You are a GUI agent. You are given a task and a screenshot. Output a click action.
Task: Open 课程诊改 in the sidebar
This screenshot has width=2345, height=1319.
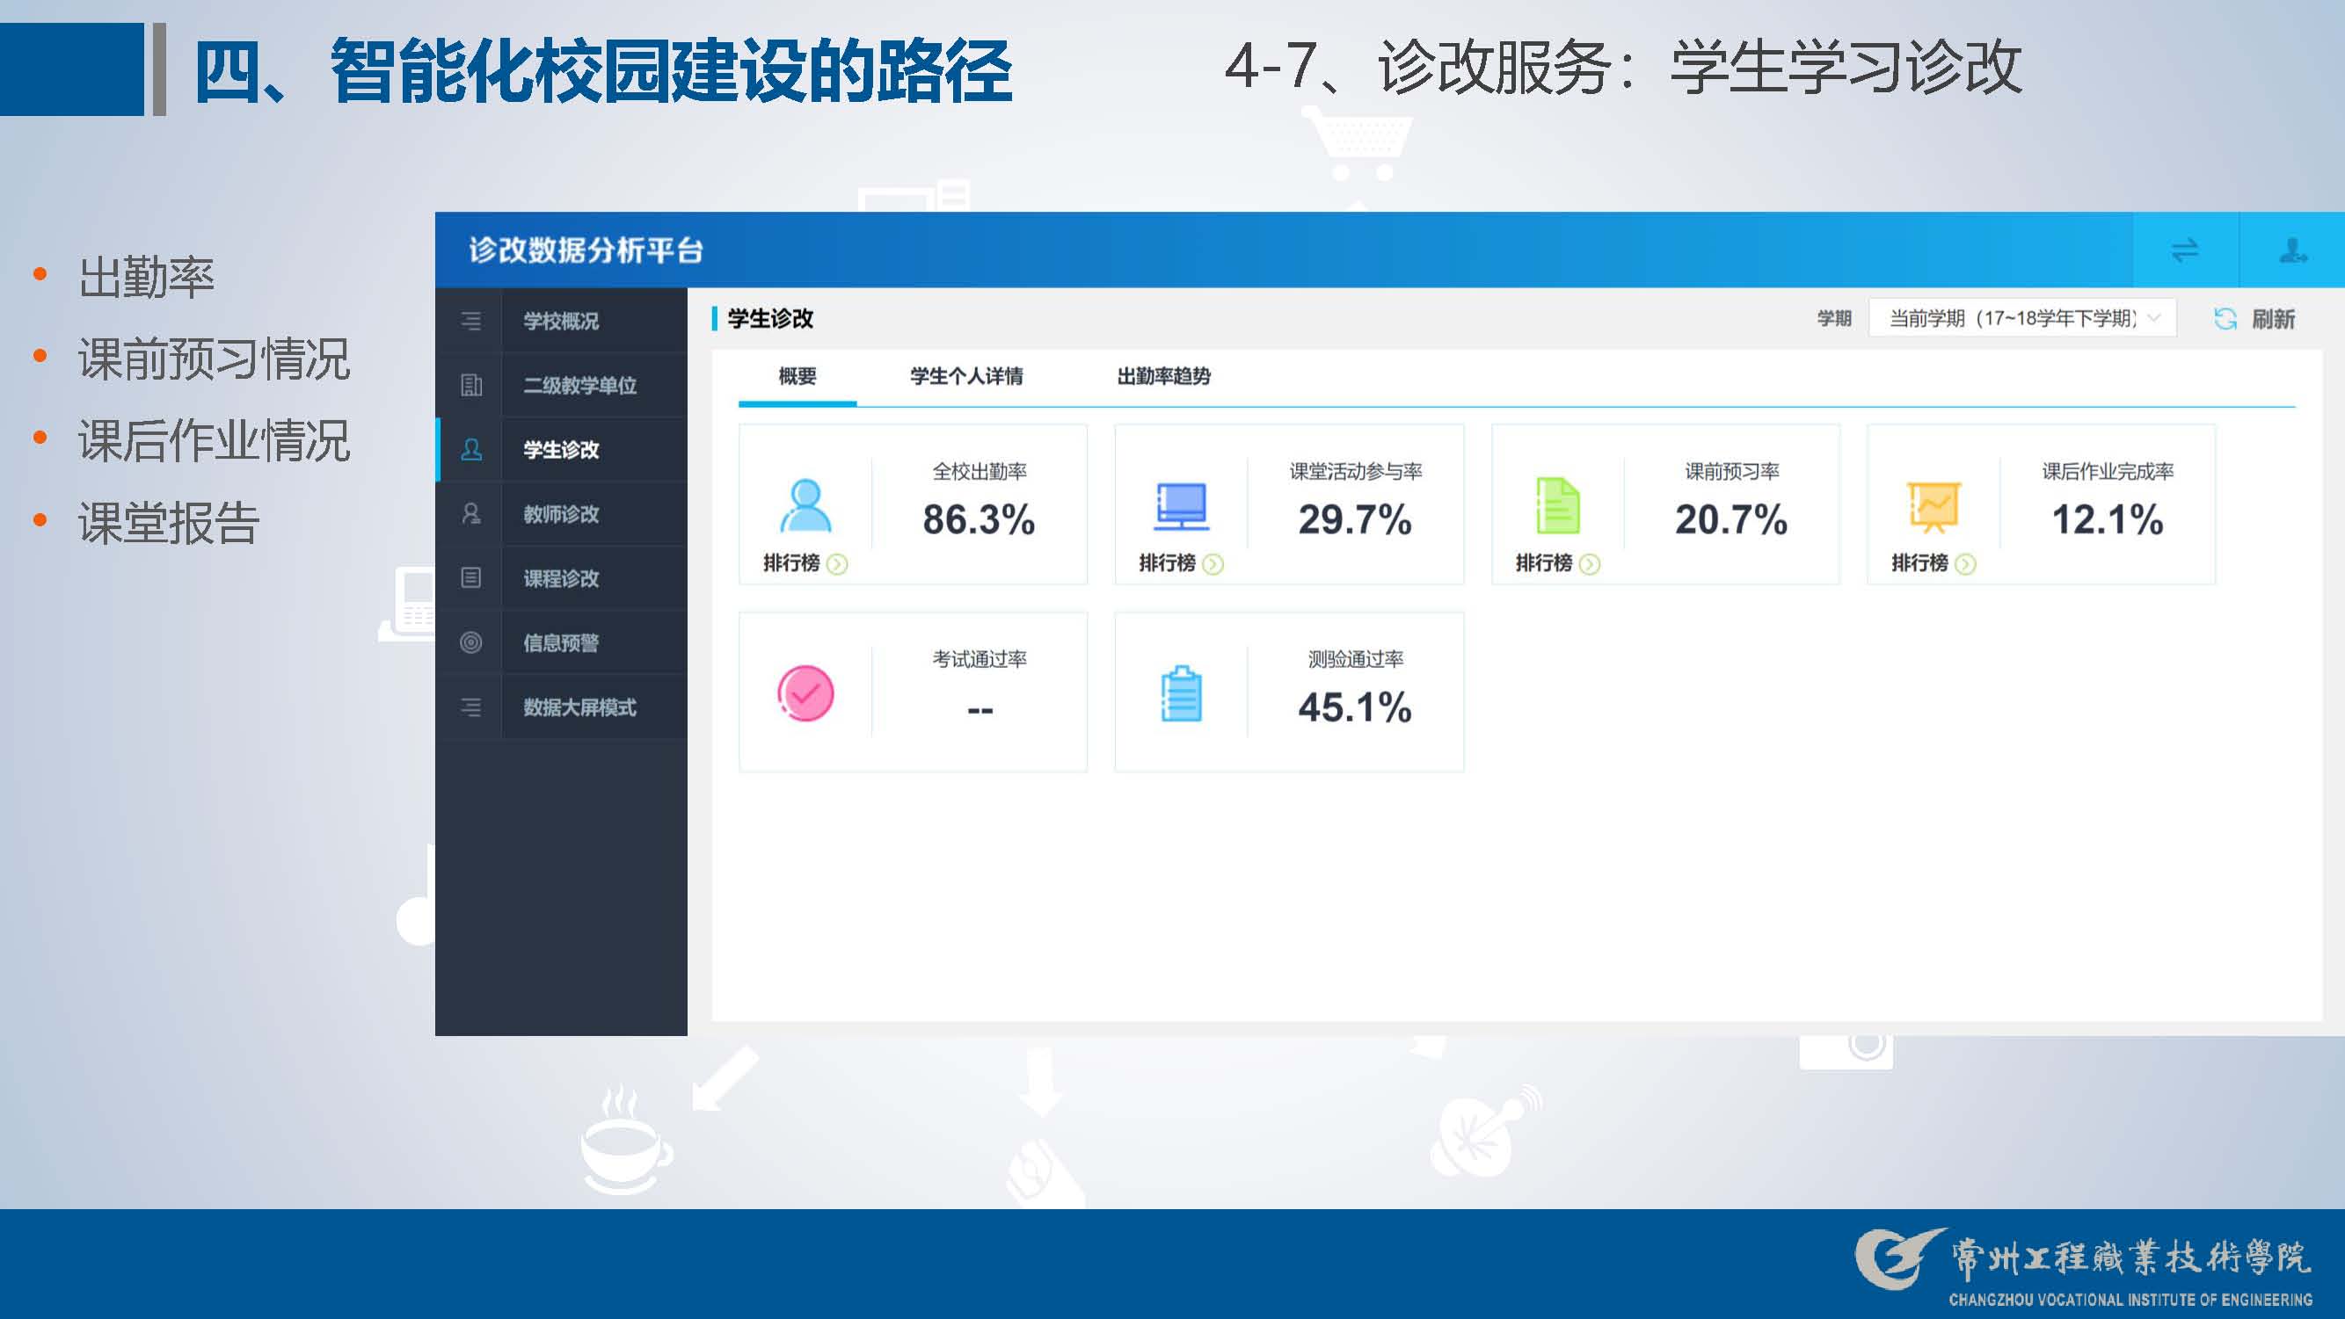(x=561, y=578)
